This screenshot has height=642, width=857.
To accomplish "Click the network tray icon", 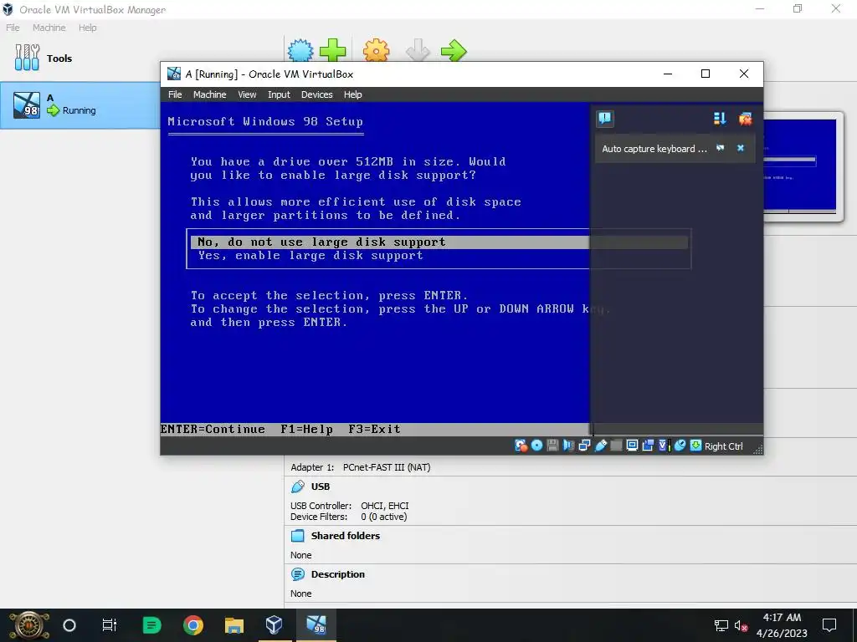I will click(x=721, y=625).
